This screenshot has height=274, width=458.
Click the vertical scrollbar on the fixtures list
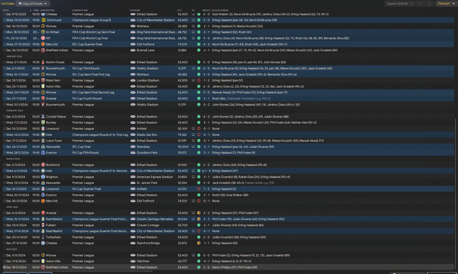coord(455,193)
